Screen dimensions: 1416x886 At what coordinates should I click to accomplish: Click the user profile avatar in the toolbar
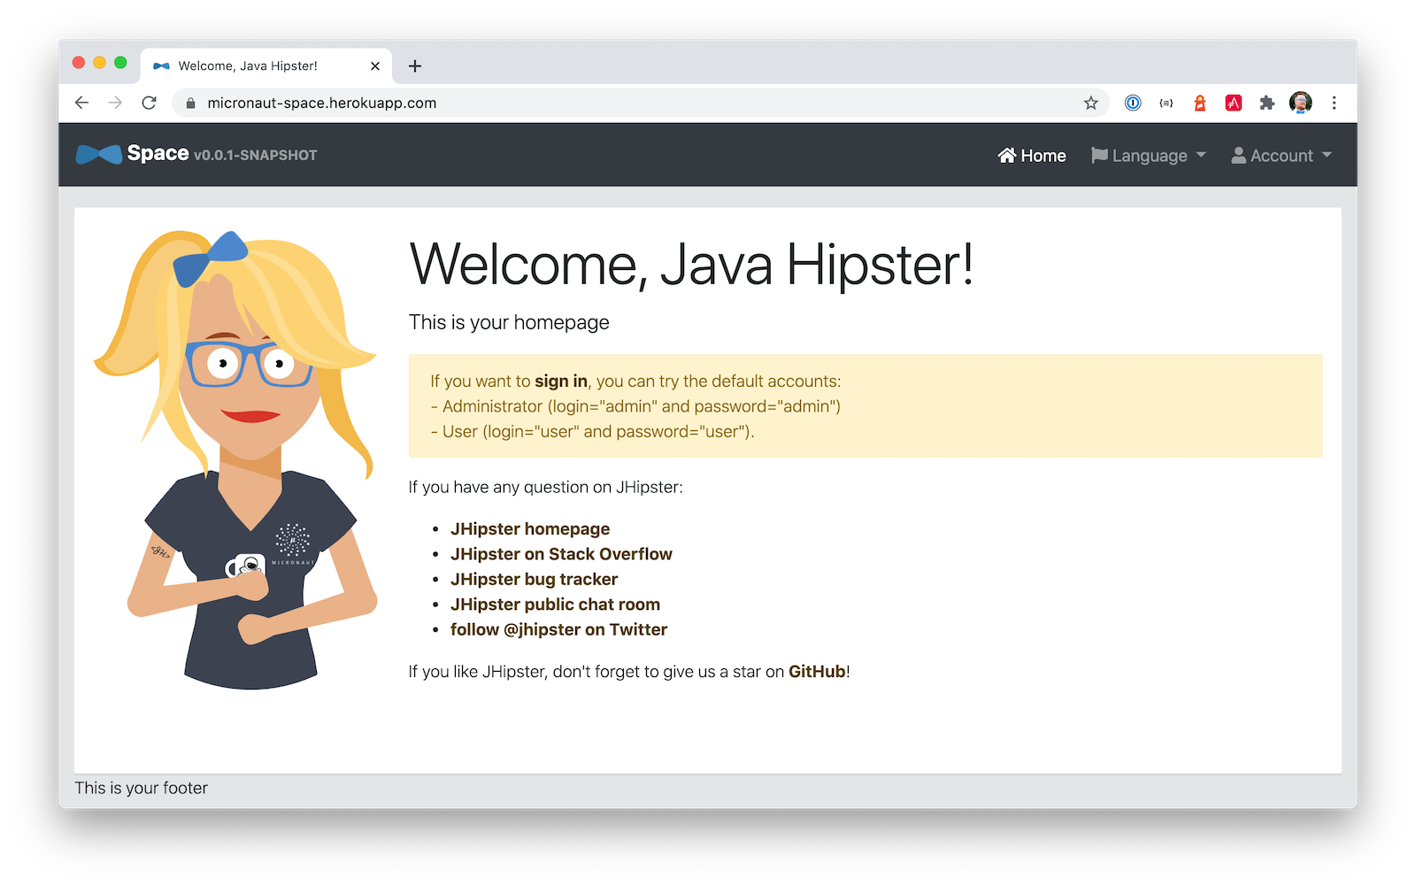[x=1300, y=103]
